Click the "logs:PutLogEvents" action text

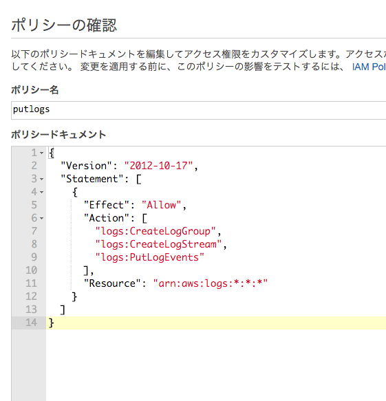[149, 257]
